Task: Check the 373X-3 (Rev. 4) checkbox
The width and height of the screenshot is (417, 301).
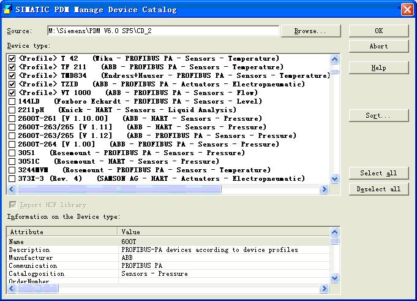Action: (x=12, y=178)
